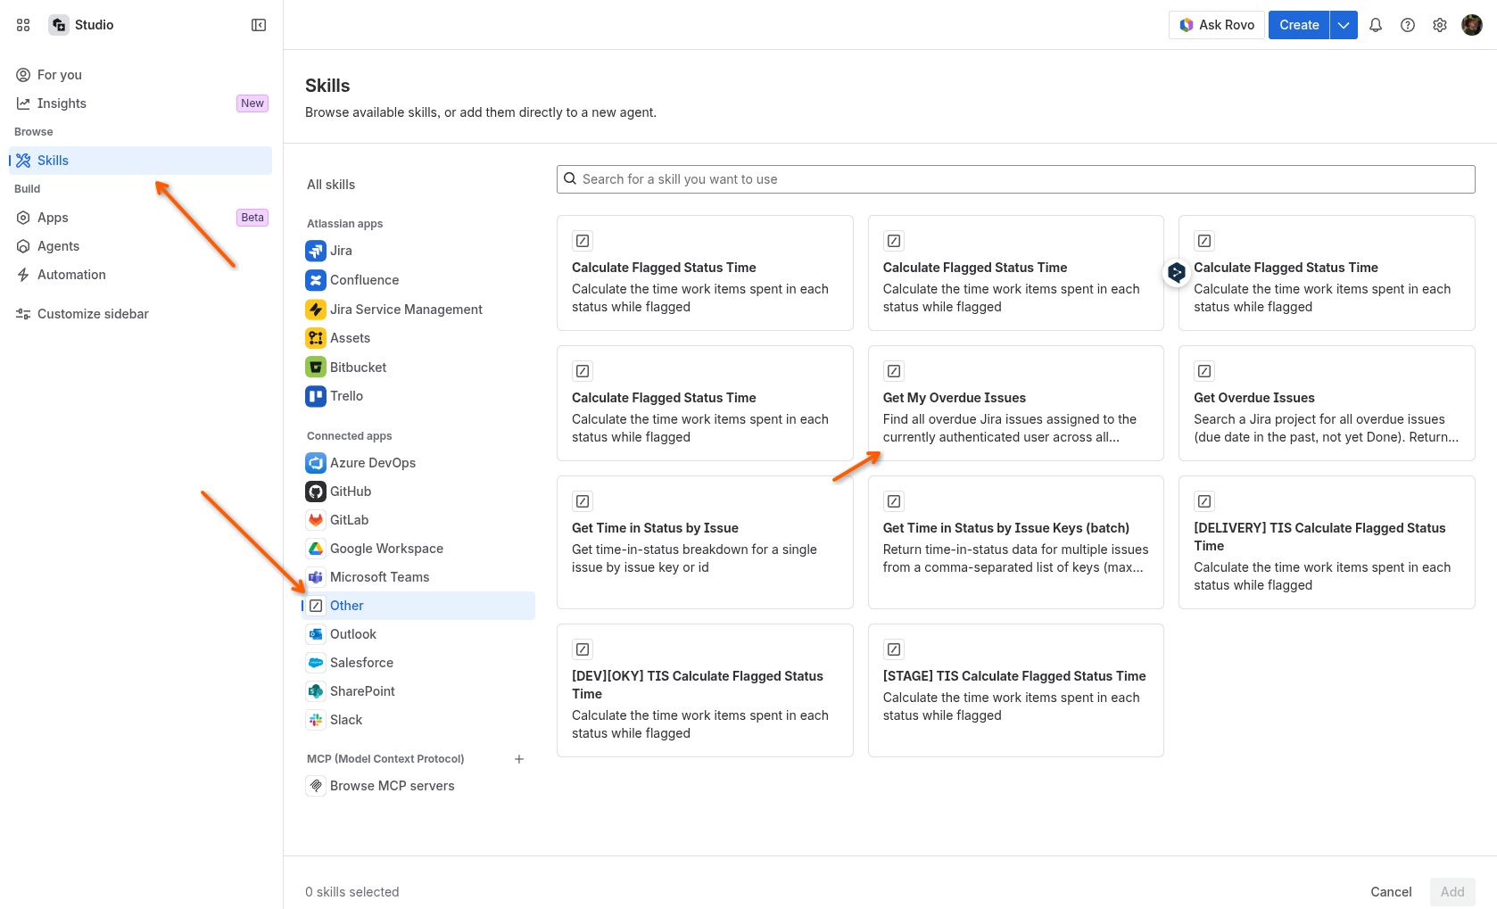Open the settings gear icon

tap(1440, 25)
